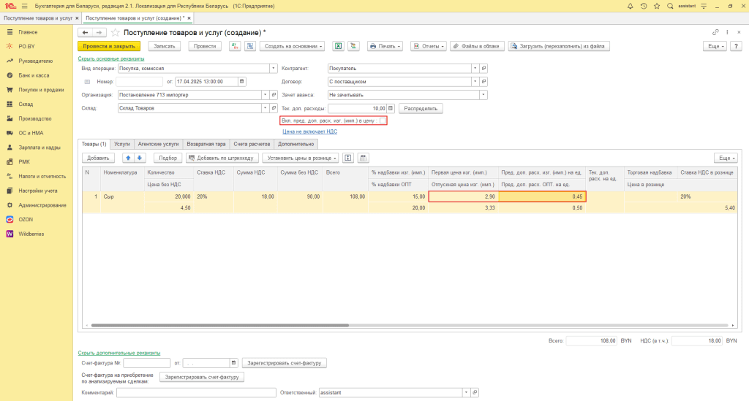Show Дт/Кт postings icon in toolbar
The width and height of the screenshot is (749, 401).
235,46
